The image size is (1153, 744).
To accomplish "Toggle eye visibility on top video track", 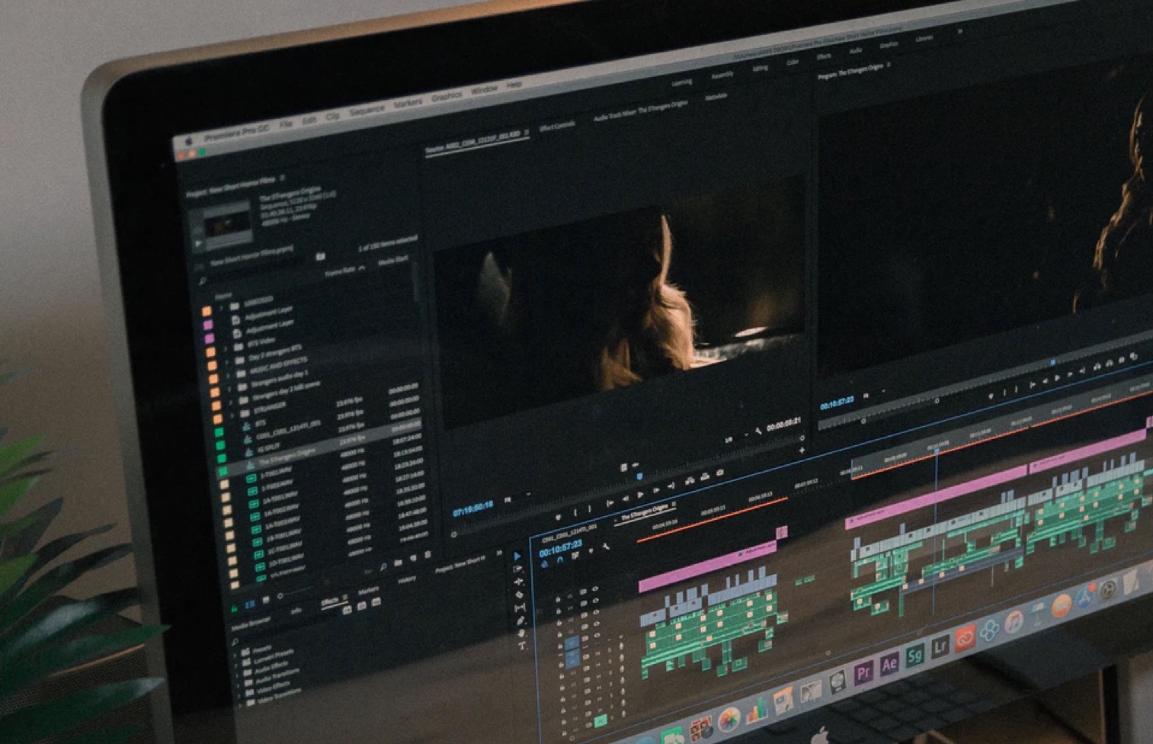I will click(594, 588).
